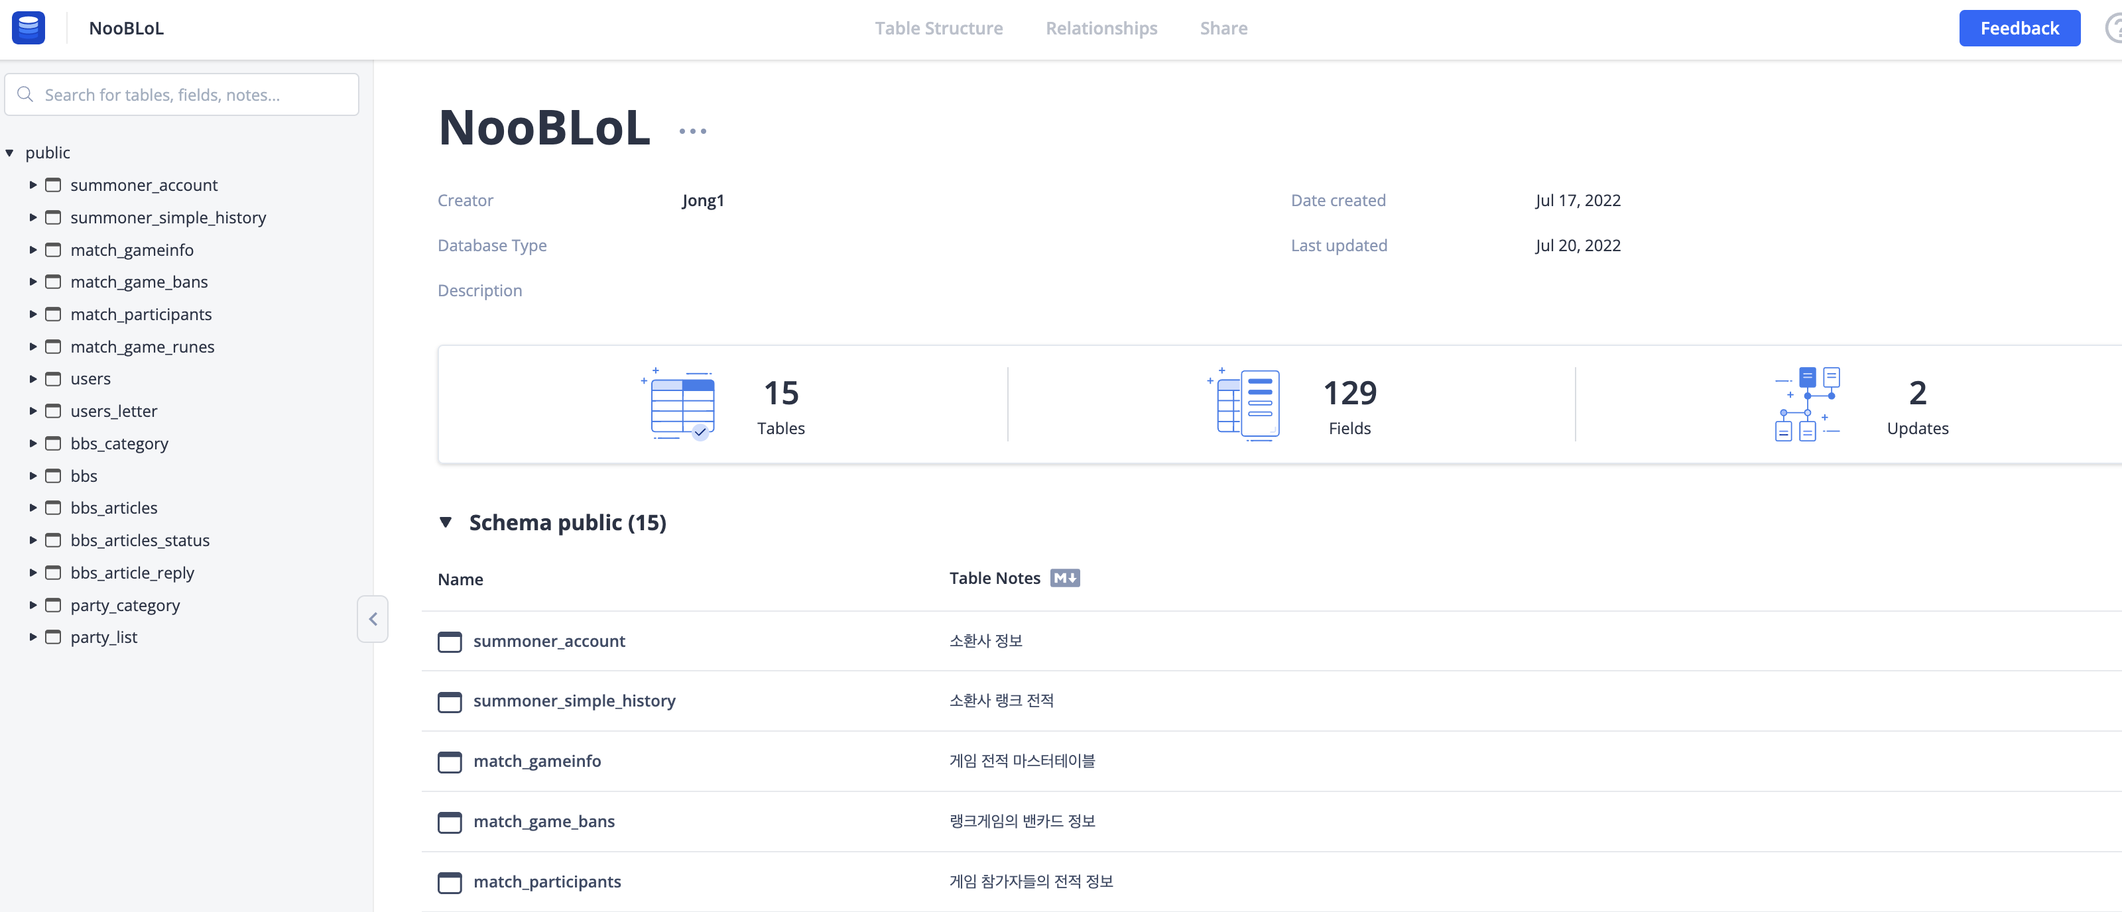
Task: Click the Markdown icon next to Table Notes
Action: pos(1064,578)
